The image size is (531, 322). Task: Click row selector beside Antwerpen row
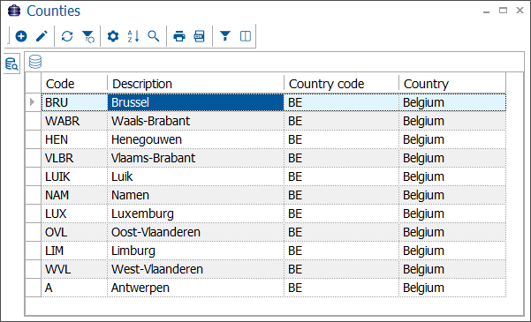click(x=34, y=288)
